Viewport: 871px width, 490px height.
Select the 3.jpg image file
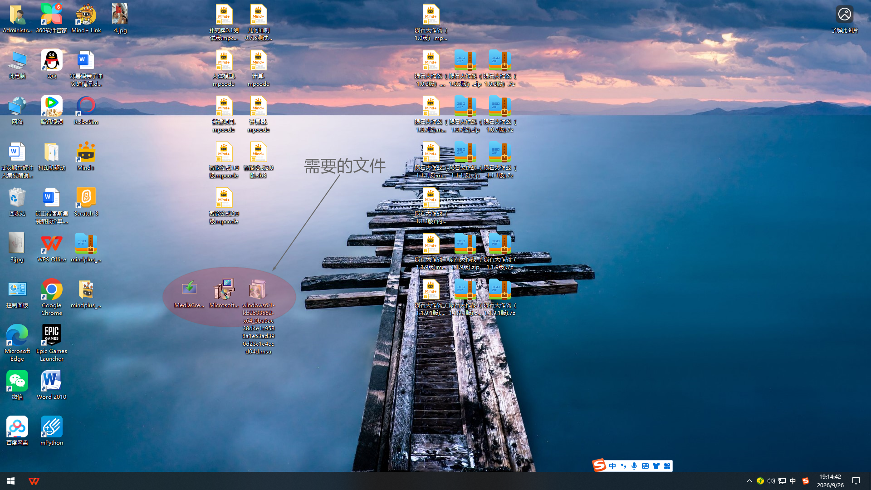tap(17, 248)
